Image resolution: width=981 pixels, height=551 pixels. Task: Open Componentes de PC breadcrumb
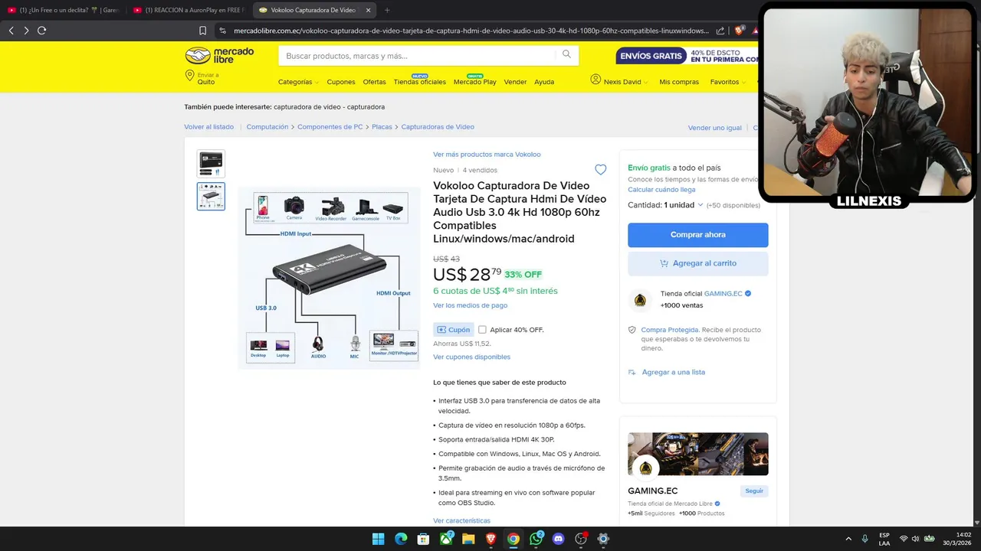[330, 127]
